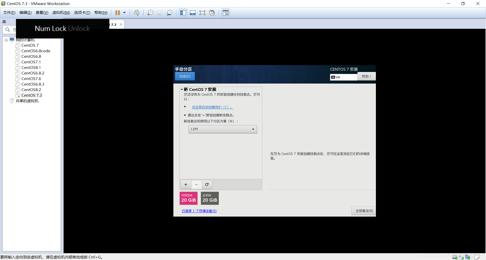
Task: Open the 选项卡(T) menu
Action: (82, 13)
